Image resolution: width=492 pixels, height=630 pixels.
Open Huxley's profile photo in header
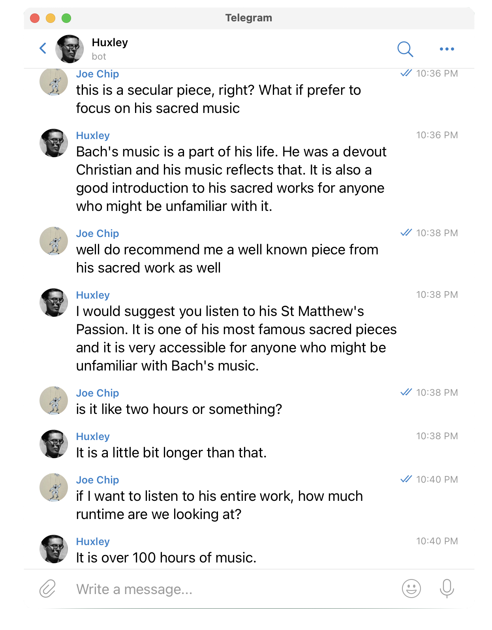(x=69, y=49)
